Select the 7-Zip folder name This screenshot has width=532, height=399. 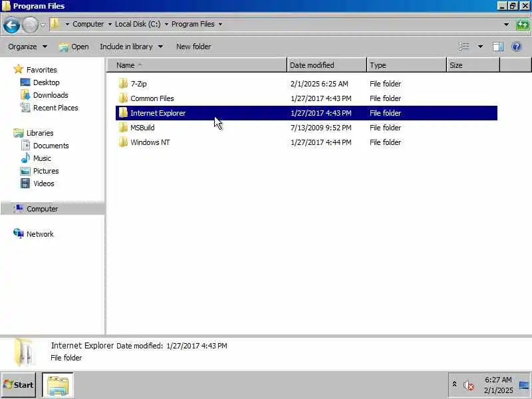click(139, 84)
